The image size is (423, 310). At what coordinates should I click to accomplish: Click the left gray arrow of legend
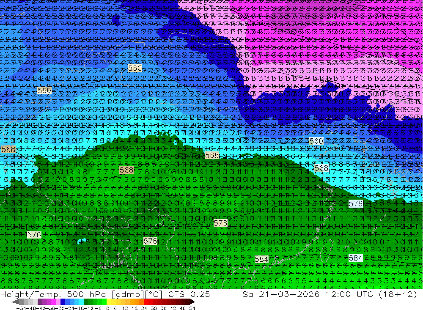[x=15, y=302]
